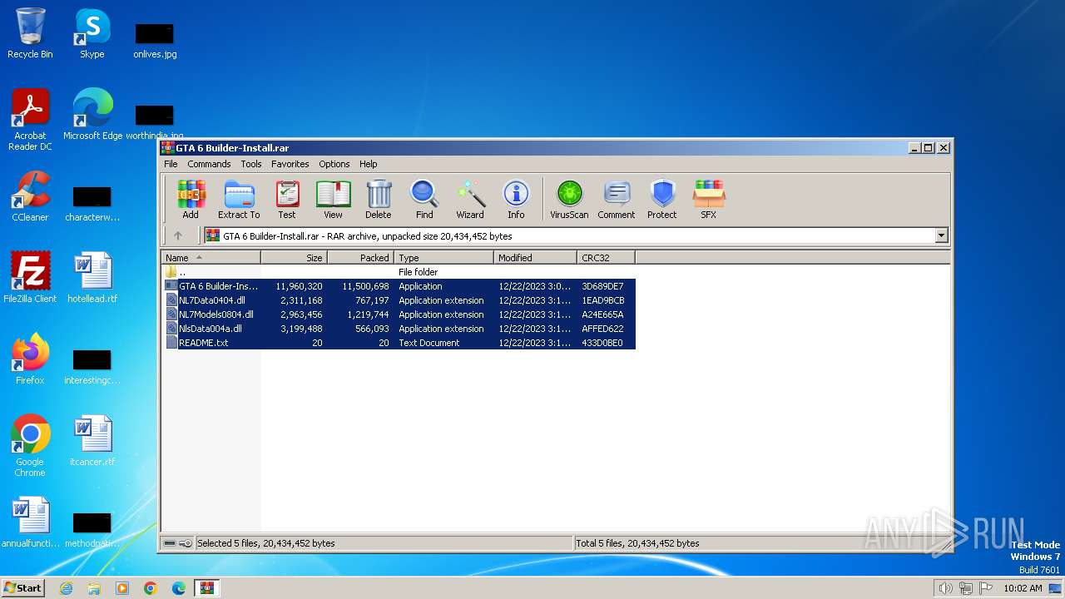The width and height of the screenshot is (1065, 599).
Task: Open the Extract To tool
Action: pyautogui.click(x=239, y=200)
